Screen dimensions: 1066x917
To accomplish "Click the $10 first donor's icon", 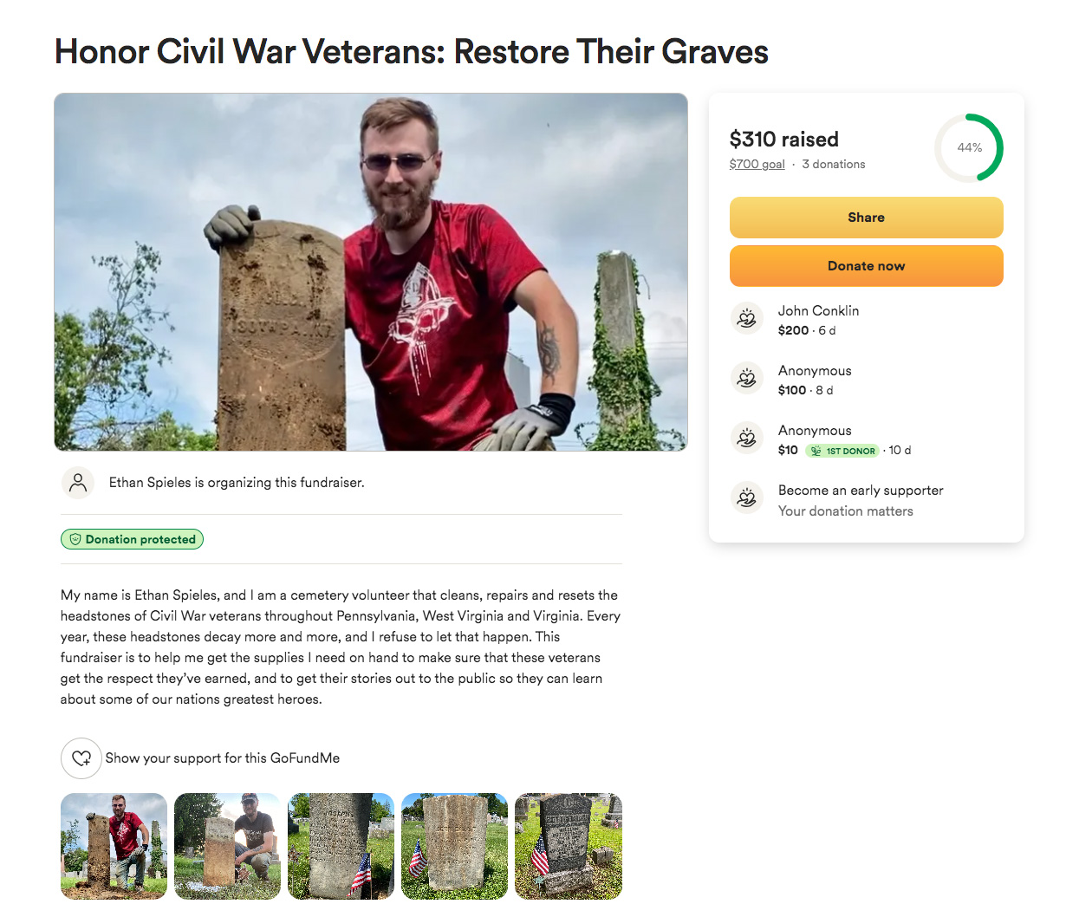I will tap(747, 439).
